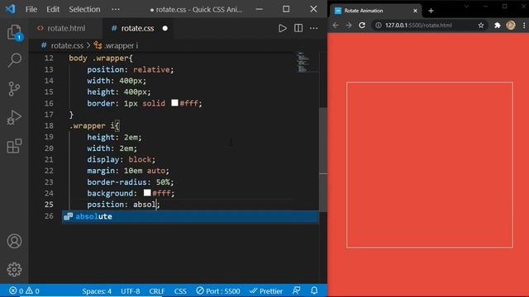Click the warnings count in status bar
The image size is (529, 297).
[33, 291]
